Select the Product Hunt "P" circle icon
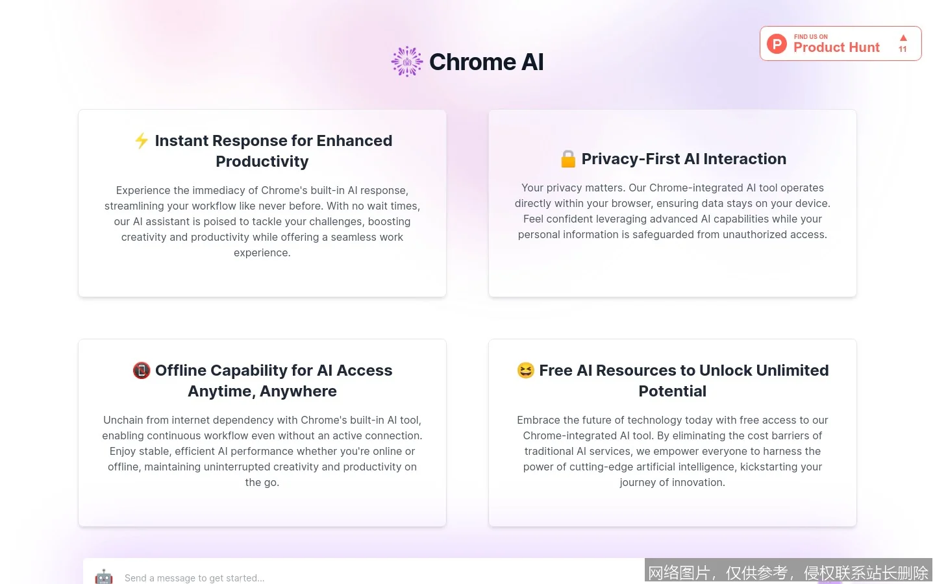 point(777,43)
